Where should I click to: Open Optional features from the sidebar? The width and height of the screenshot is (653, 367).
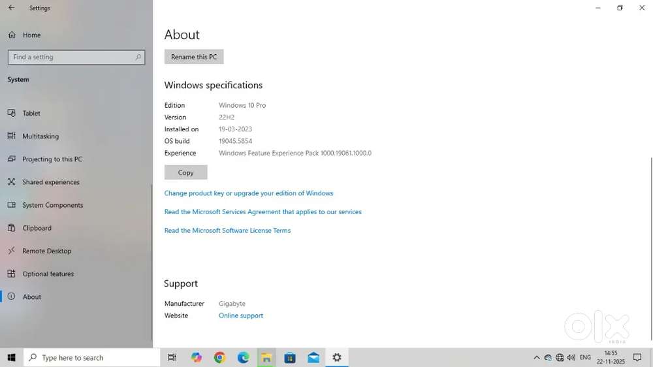(x=48, y=274)
